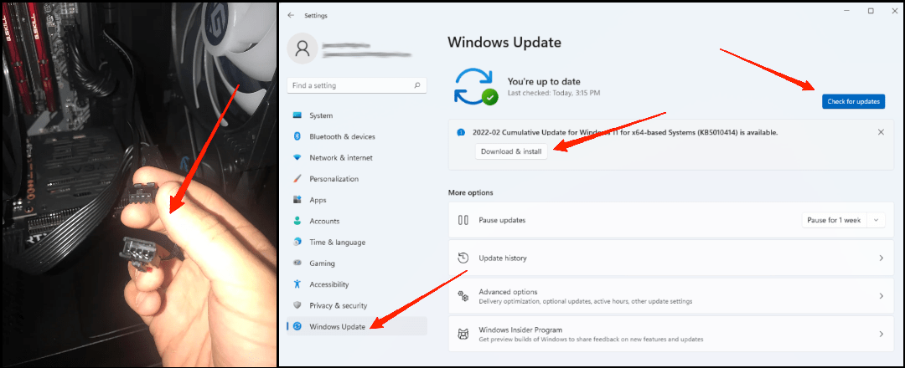Expand Windows Insider Program chevron
Viewport: 905px width, 368px height.
coord(881,334)
